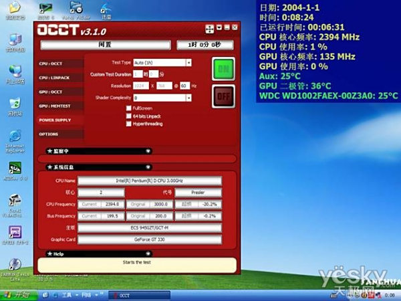Switch to the GPU : OCCT tab

click(60, 92)
